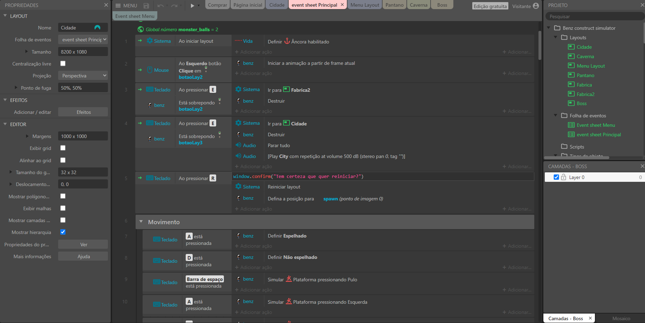This screenshot has height=323, width=645.
Task: Open the Folha de eventos dropdown
Action: click(83, 40)
